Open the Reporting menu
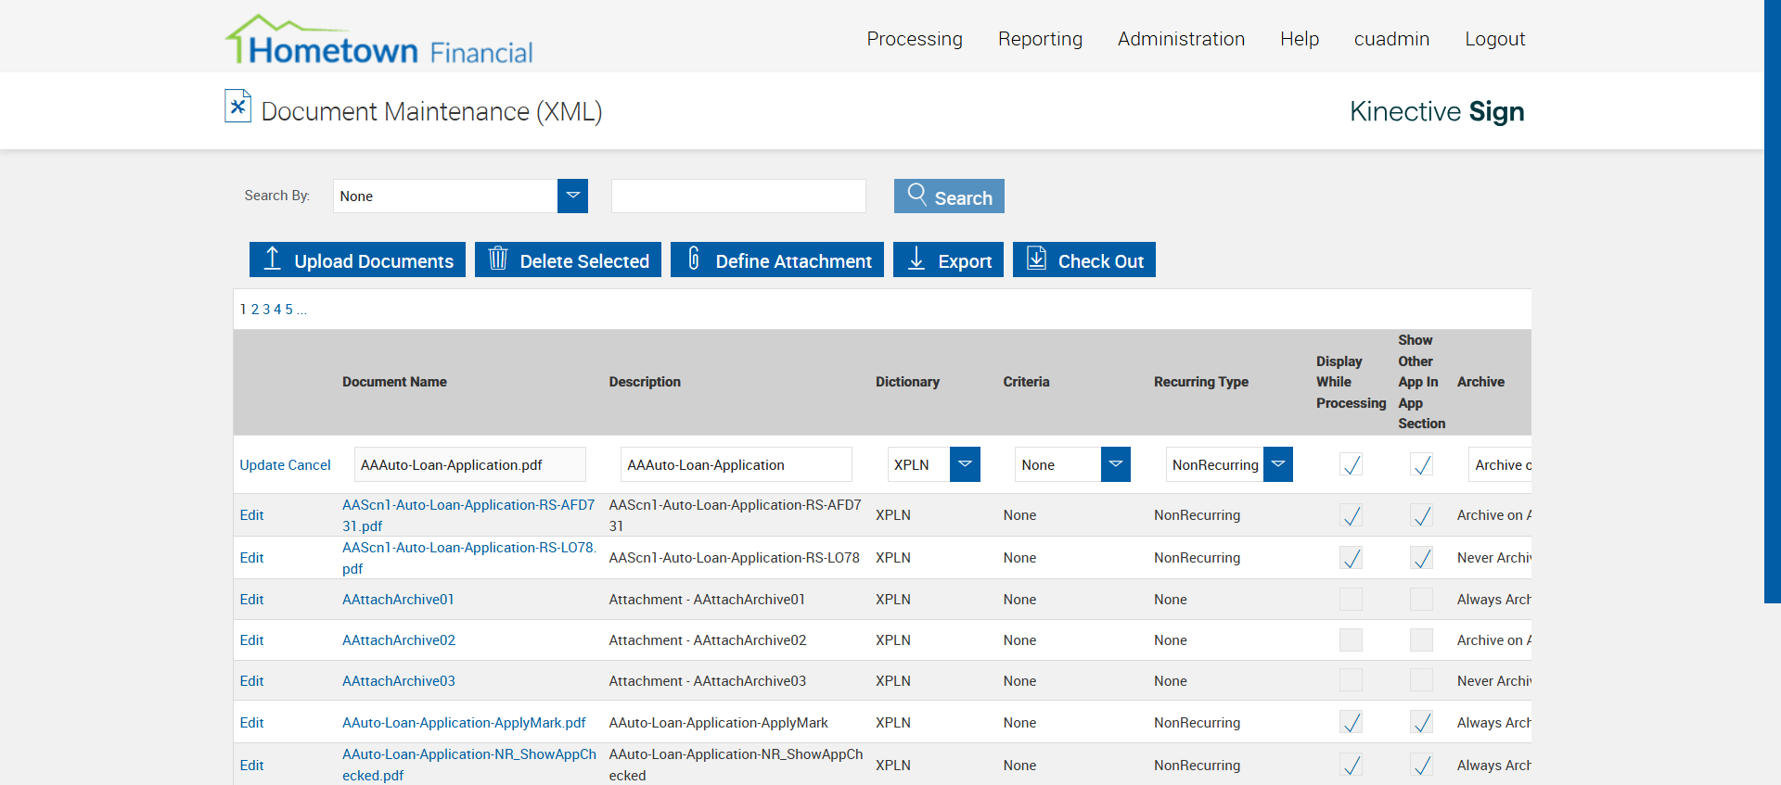This screenshot has width=1781, height=785. (1040, 39)
